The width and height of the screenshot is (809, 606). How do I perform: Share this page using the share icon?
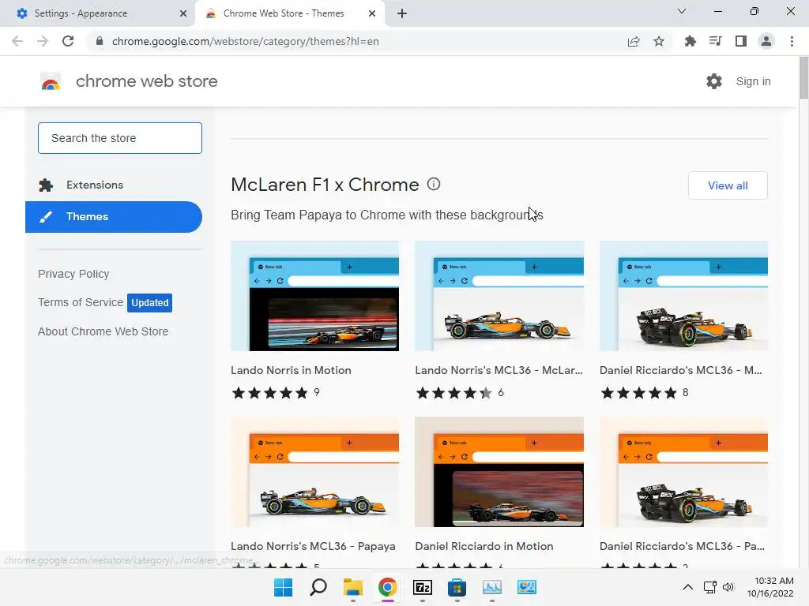point(634,41)
